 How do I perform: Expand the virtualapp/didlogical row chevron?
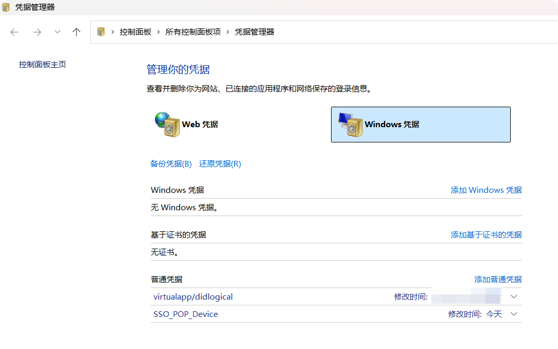pyautogui.click(x=513, y=296)
